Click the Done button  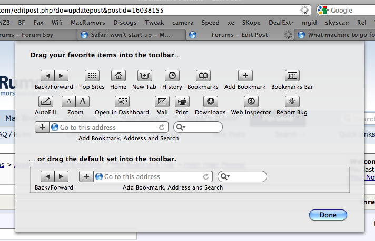click(328, 215)
